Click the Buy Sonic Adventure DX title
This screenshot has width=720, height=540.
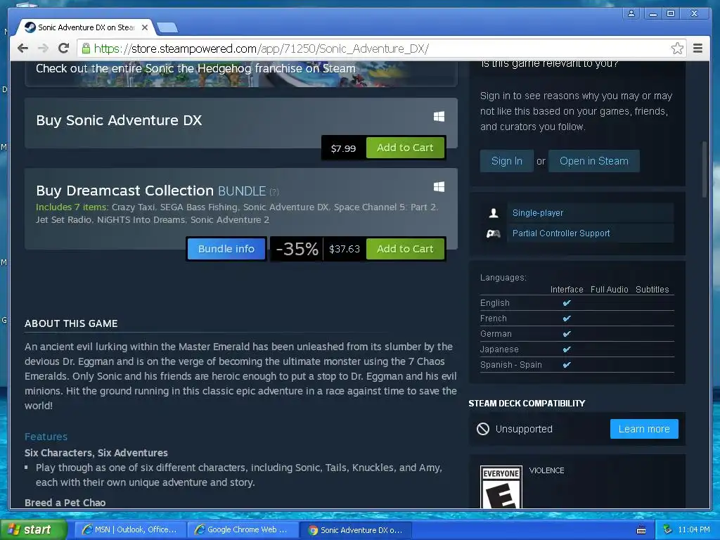tap(119, 120)
